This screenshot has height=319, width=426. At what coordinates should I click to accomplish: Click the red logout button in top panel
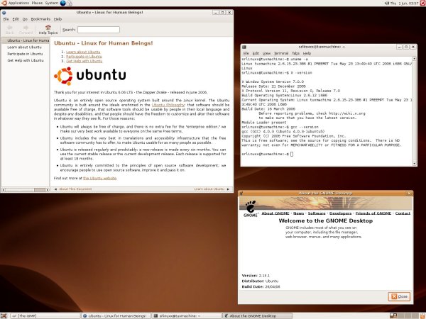click(421, 4)
